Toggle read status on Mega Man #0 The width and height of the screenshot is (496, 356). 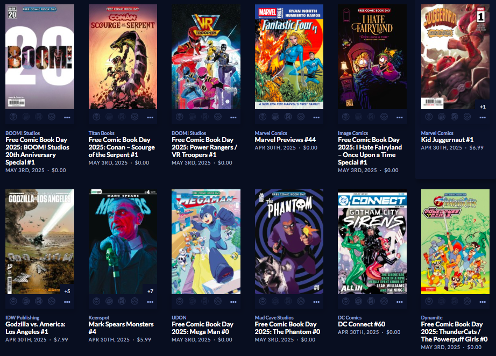(205, 301)
